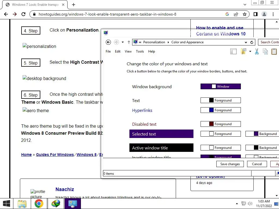Image resolution: width=279 pixels, height=209 pixels.
Task: Click the Color and Appearance window title icon
Action: point(106,33)
